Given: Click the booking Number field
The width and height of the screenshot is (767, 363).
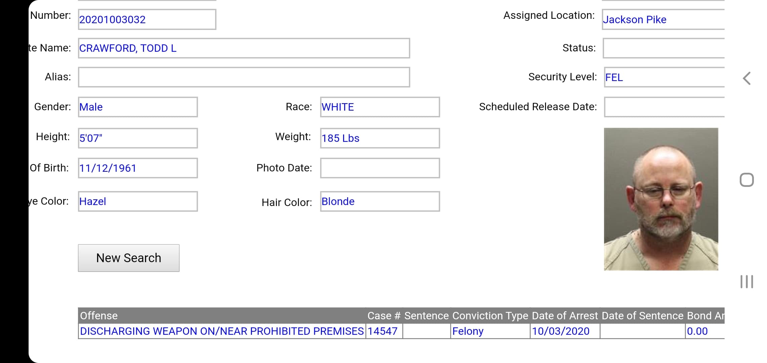Looking at the screenshot, I should tap(147, 19).
